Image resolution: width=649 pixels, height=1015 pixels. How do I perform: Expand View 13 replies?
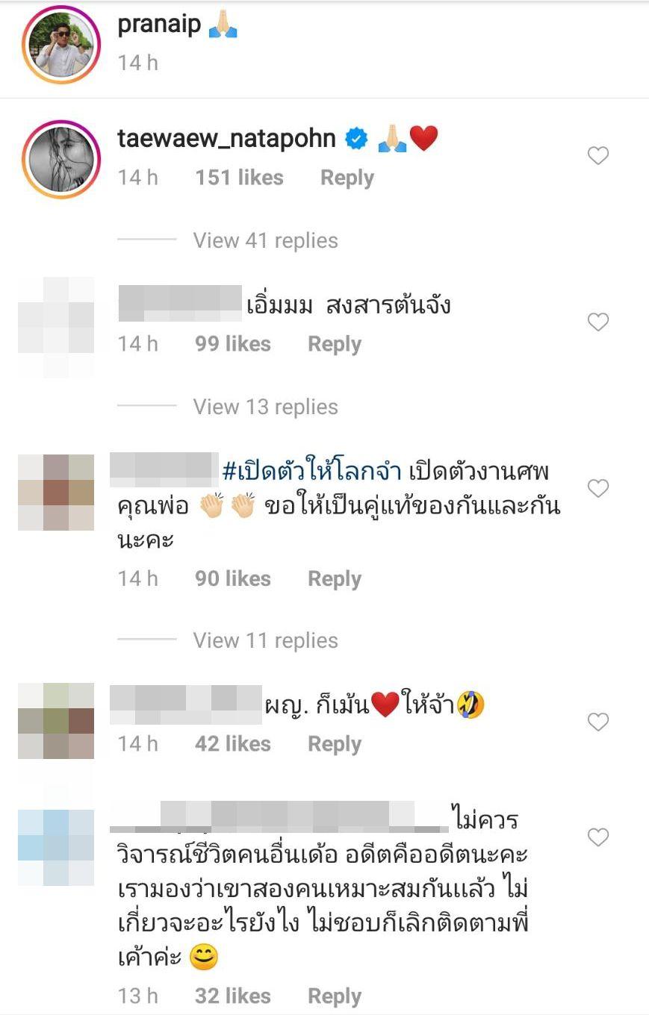(x=265, y=407)
